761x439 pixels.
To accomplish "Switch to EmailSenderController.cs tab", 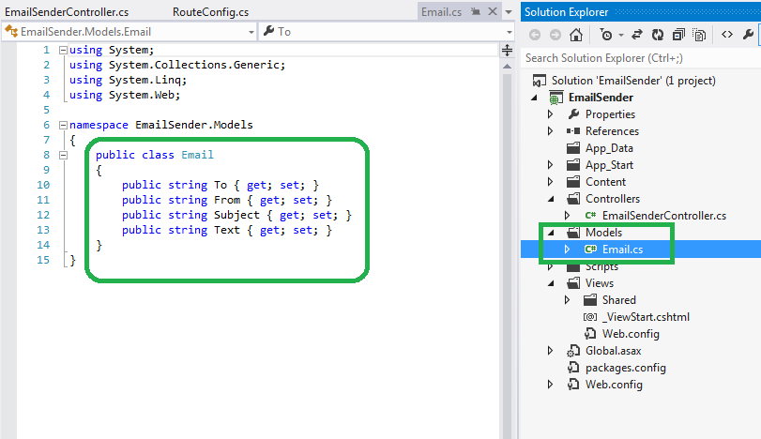I will tap(67, 11).
